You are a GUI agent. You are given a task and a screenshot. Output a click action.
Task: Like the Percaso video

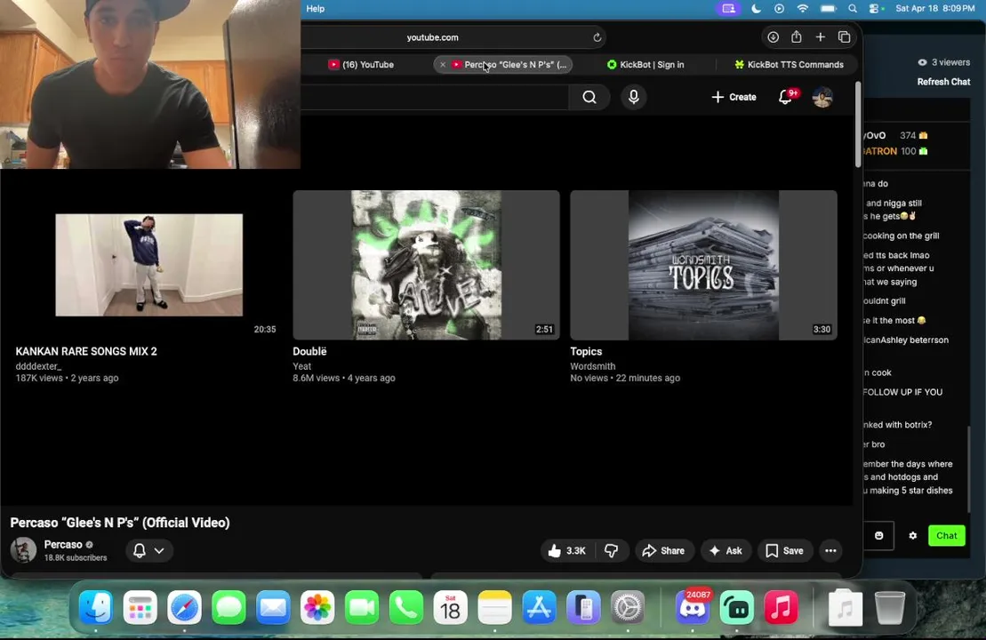(x=567, y=551)
